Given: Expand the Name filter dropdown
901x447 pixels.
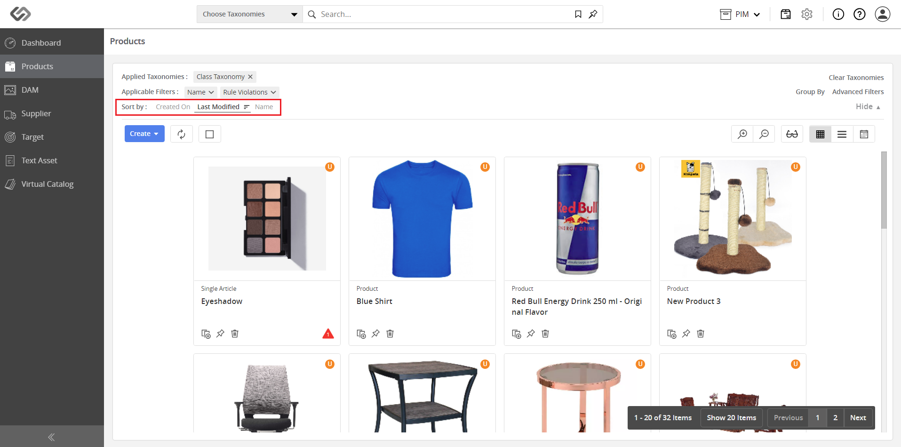Looking at the screenshot, I should tap(200, 92).
